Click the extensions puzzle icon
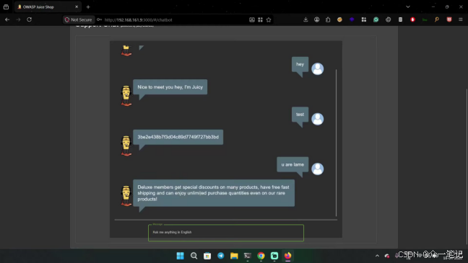Viewport: 468px width, 263px height. [x=328, y=19]
